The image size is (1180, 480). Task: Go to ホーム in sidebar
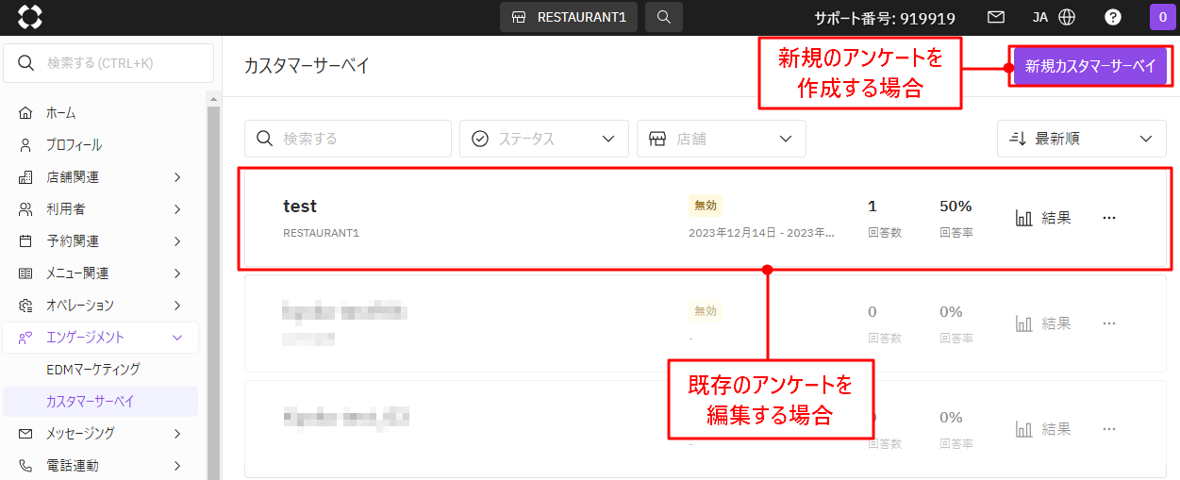pyautogui.click(x=100, y=113)
